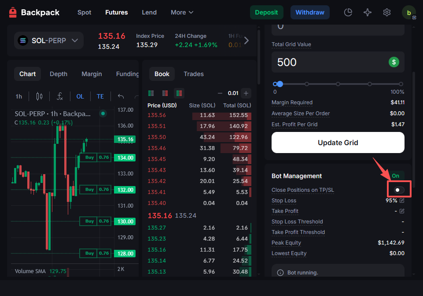Switch to the Trades tab
The width and height of the screenshot is (423, 296).
194,74
